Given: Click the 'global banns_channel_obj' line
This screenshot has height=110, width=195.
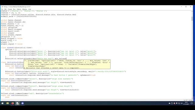Looking at the screenshot, I should [13, 22].
